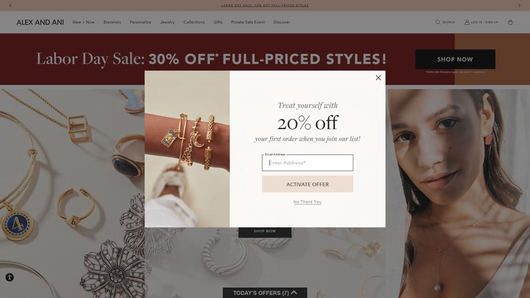Close the 20% off popup

click(x=378, y=78)
